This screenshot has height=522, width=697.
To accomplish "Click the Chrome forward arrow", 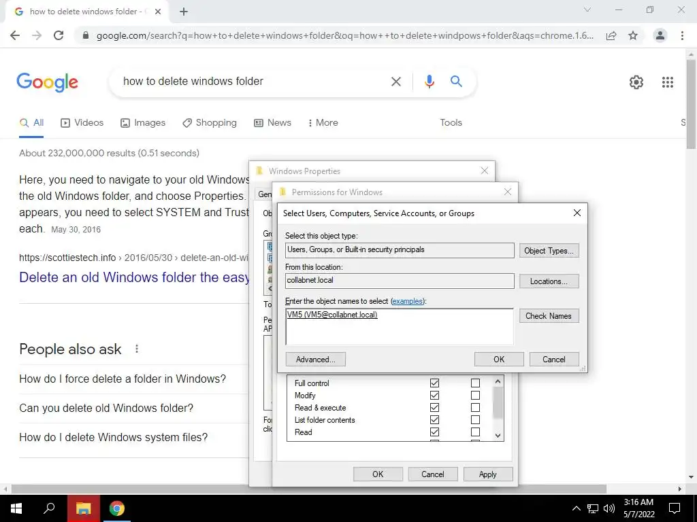I will (37, 35).
